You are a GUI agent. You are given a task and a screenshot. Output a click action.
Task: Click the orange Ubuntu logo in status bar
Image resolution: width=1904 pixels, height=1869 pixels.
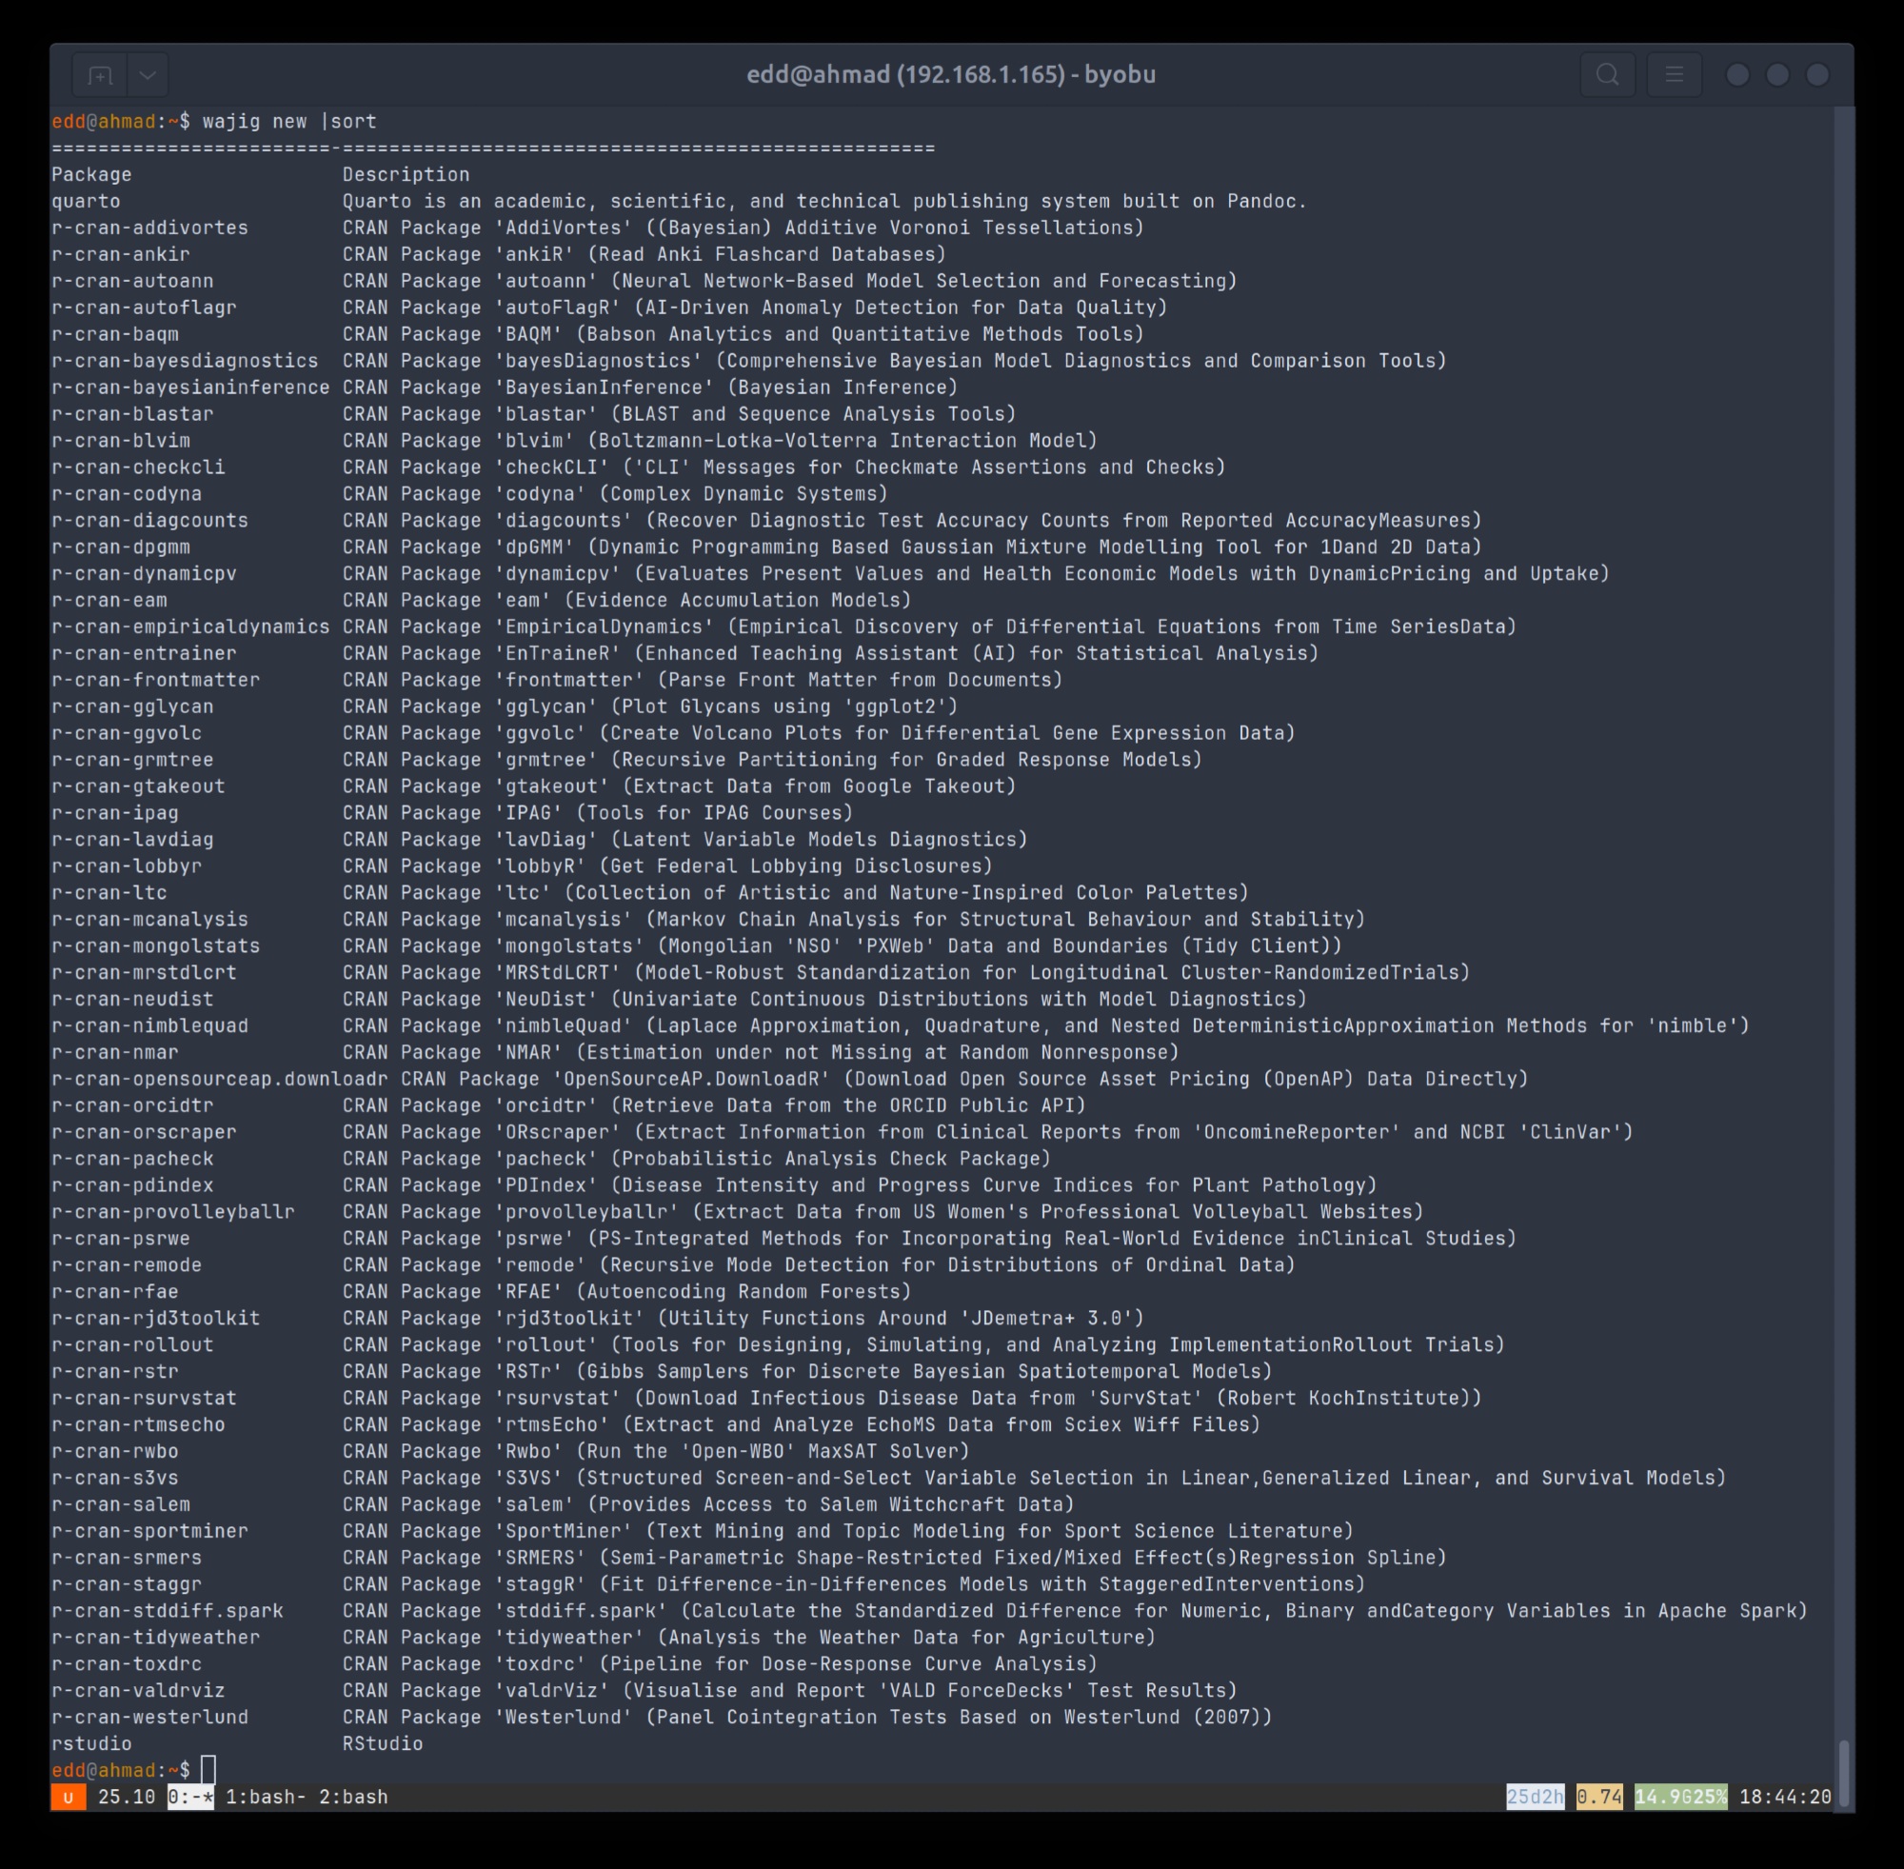pos(68,1797)
